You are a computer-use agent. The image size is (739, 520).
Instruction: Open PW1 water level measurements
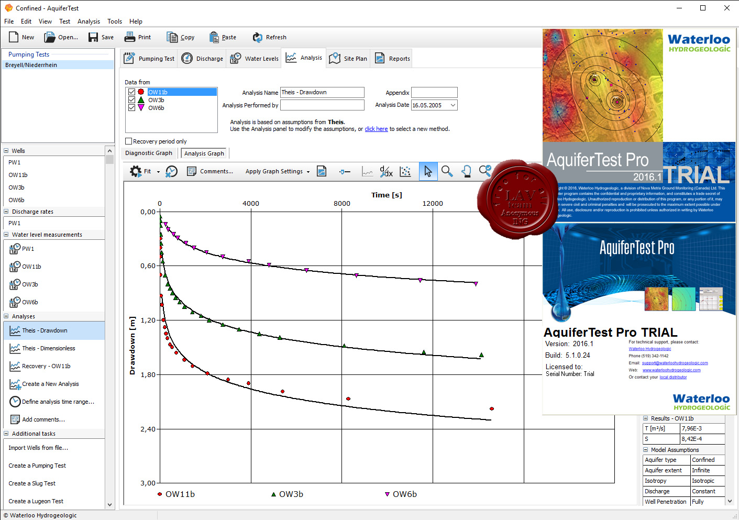(x=21, y=249)
